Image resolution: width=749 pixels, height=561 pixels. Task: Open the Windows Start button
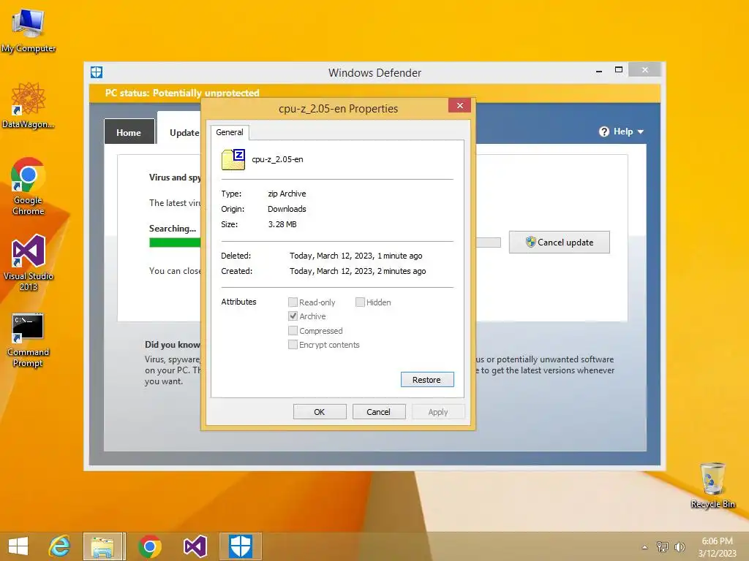pyautogui.click(x=18, y=546)
